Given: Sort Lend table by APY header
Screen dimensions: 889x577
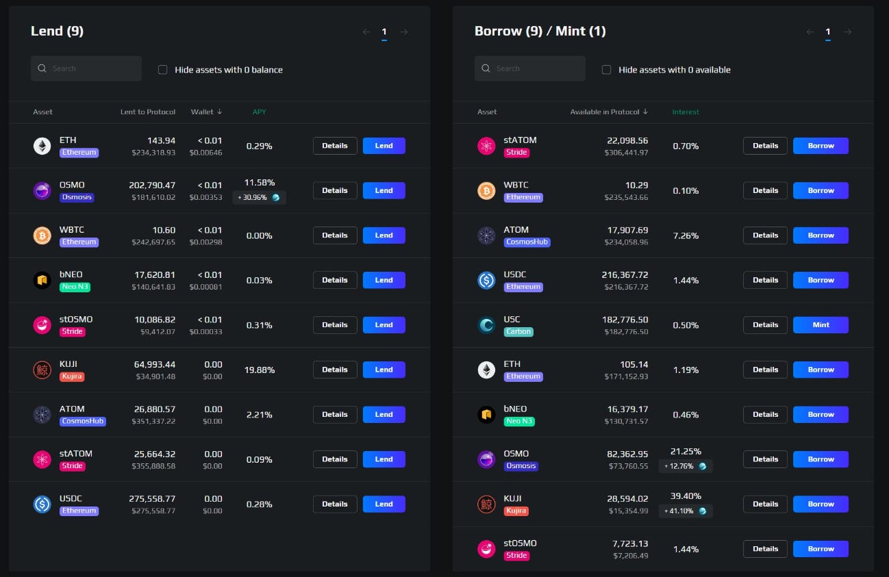Looking at the screenshot, I should point(260,112).
